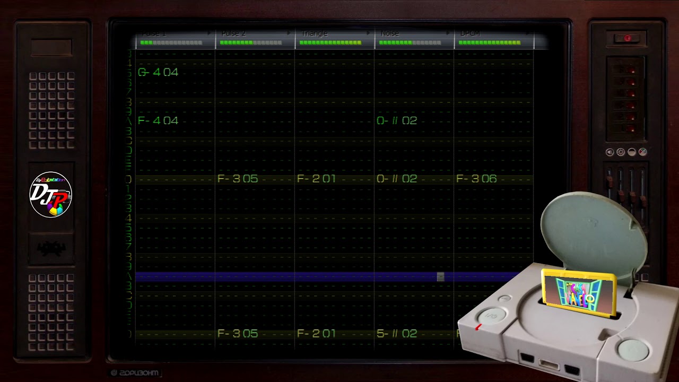
Task: Select the F-4 04 note in Pulse 1
Action: 158,120
